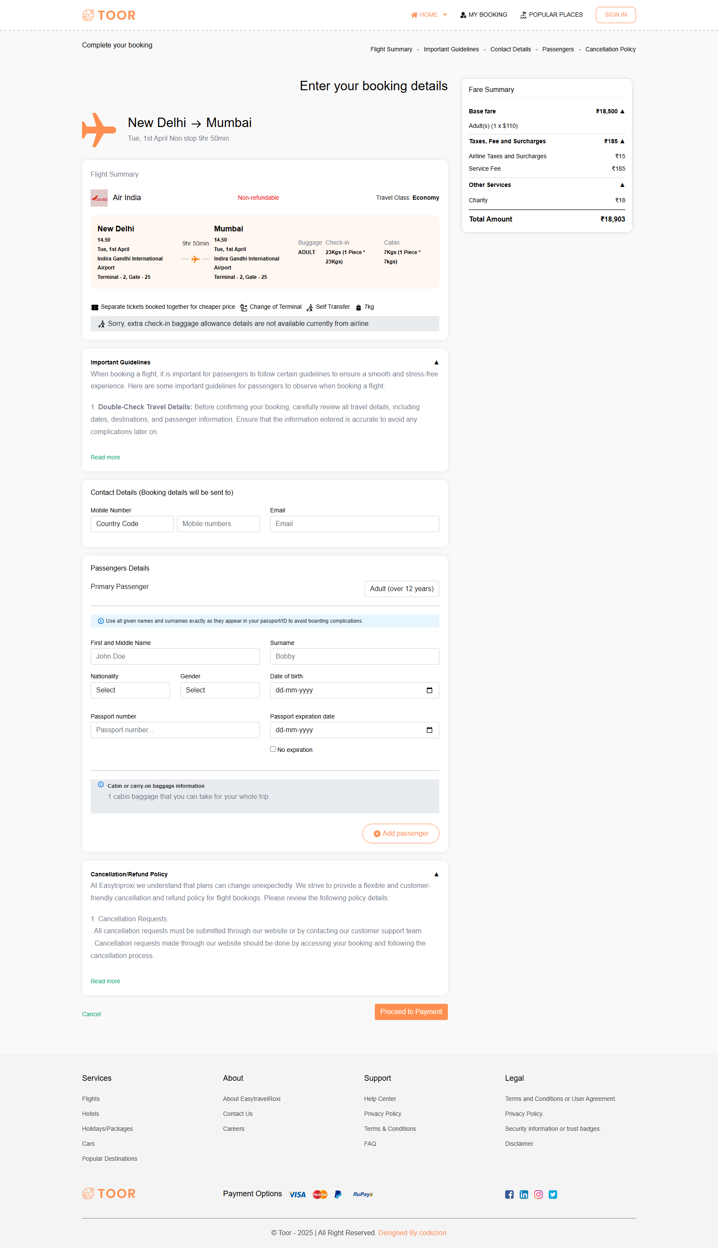Click the large orange airplane icon
718x1248 pixels.
99,130
